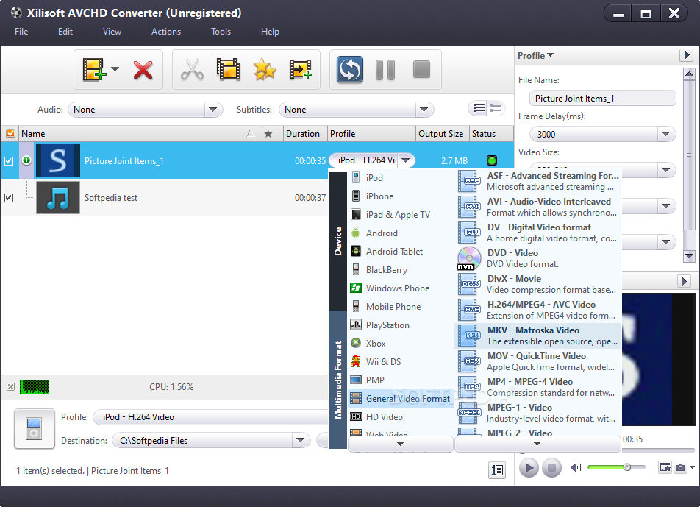Adjust the preview volume slider

pos(616,467)
